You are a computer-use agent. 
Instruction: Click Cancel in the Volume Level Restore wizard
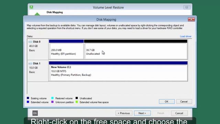pyautogui.click(x=179, y=113)
